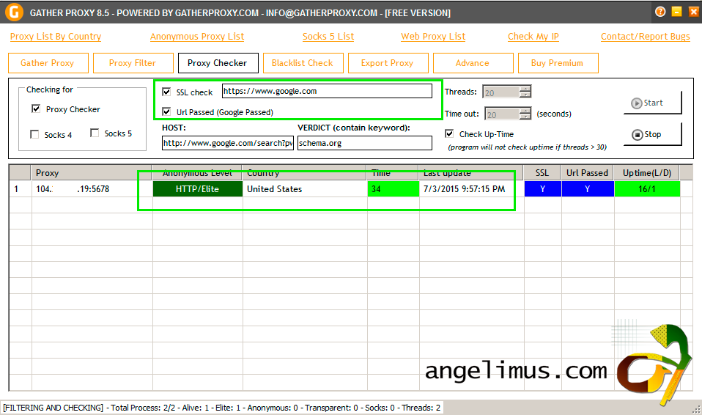Switch to the Proxy Filter tab

133,63
